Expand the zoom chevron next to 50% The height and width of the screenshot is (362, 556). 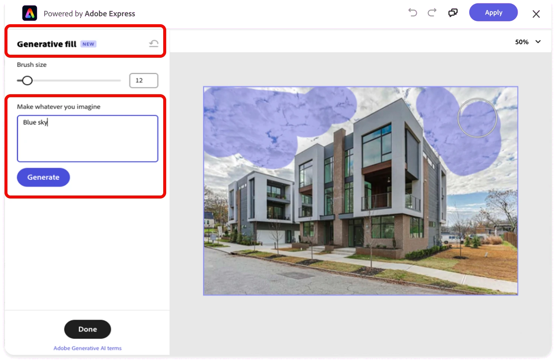[538, 42]
